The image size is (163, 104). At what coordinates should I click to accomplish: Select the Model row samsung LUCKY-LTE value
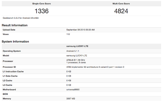[77, 56]
